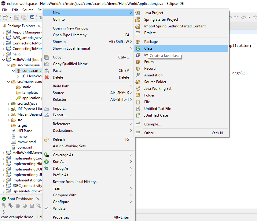Select mvnw.cmd file in tree
257x221 pixels.
click(x=26, y=142)
